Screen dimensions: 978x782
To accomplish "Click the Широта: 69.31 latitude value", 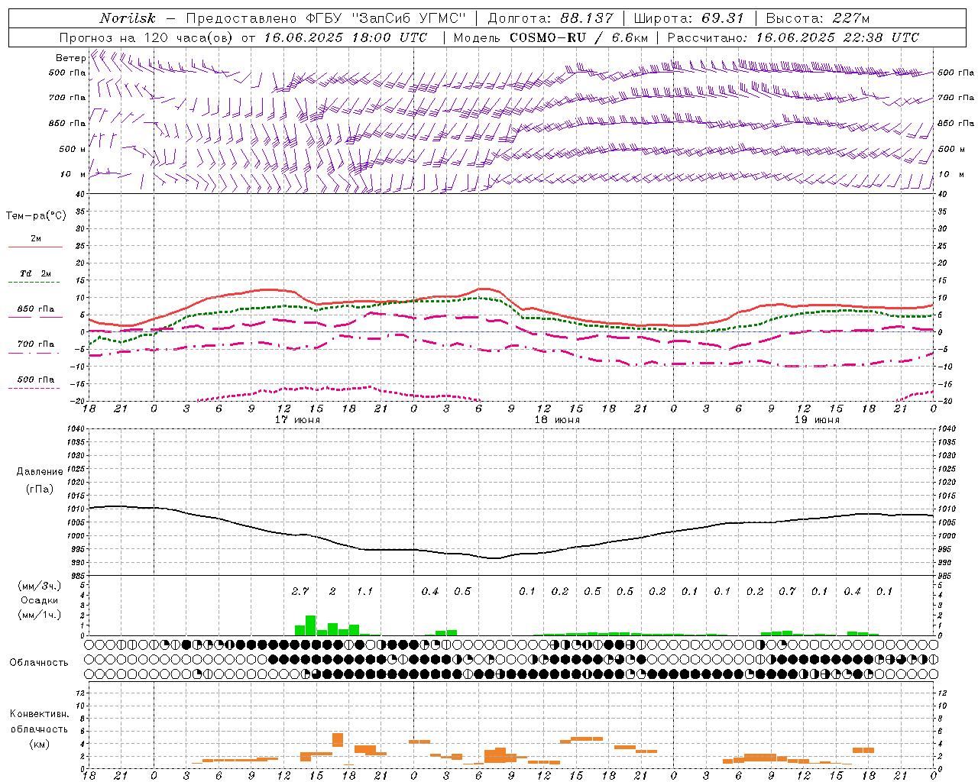I will tap(689, 18).
